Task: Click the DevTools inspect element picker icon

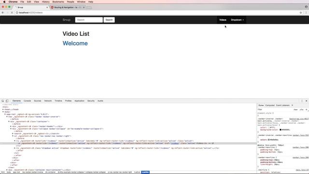Action: [3, 101]
